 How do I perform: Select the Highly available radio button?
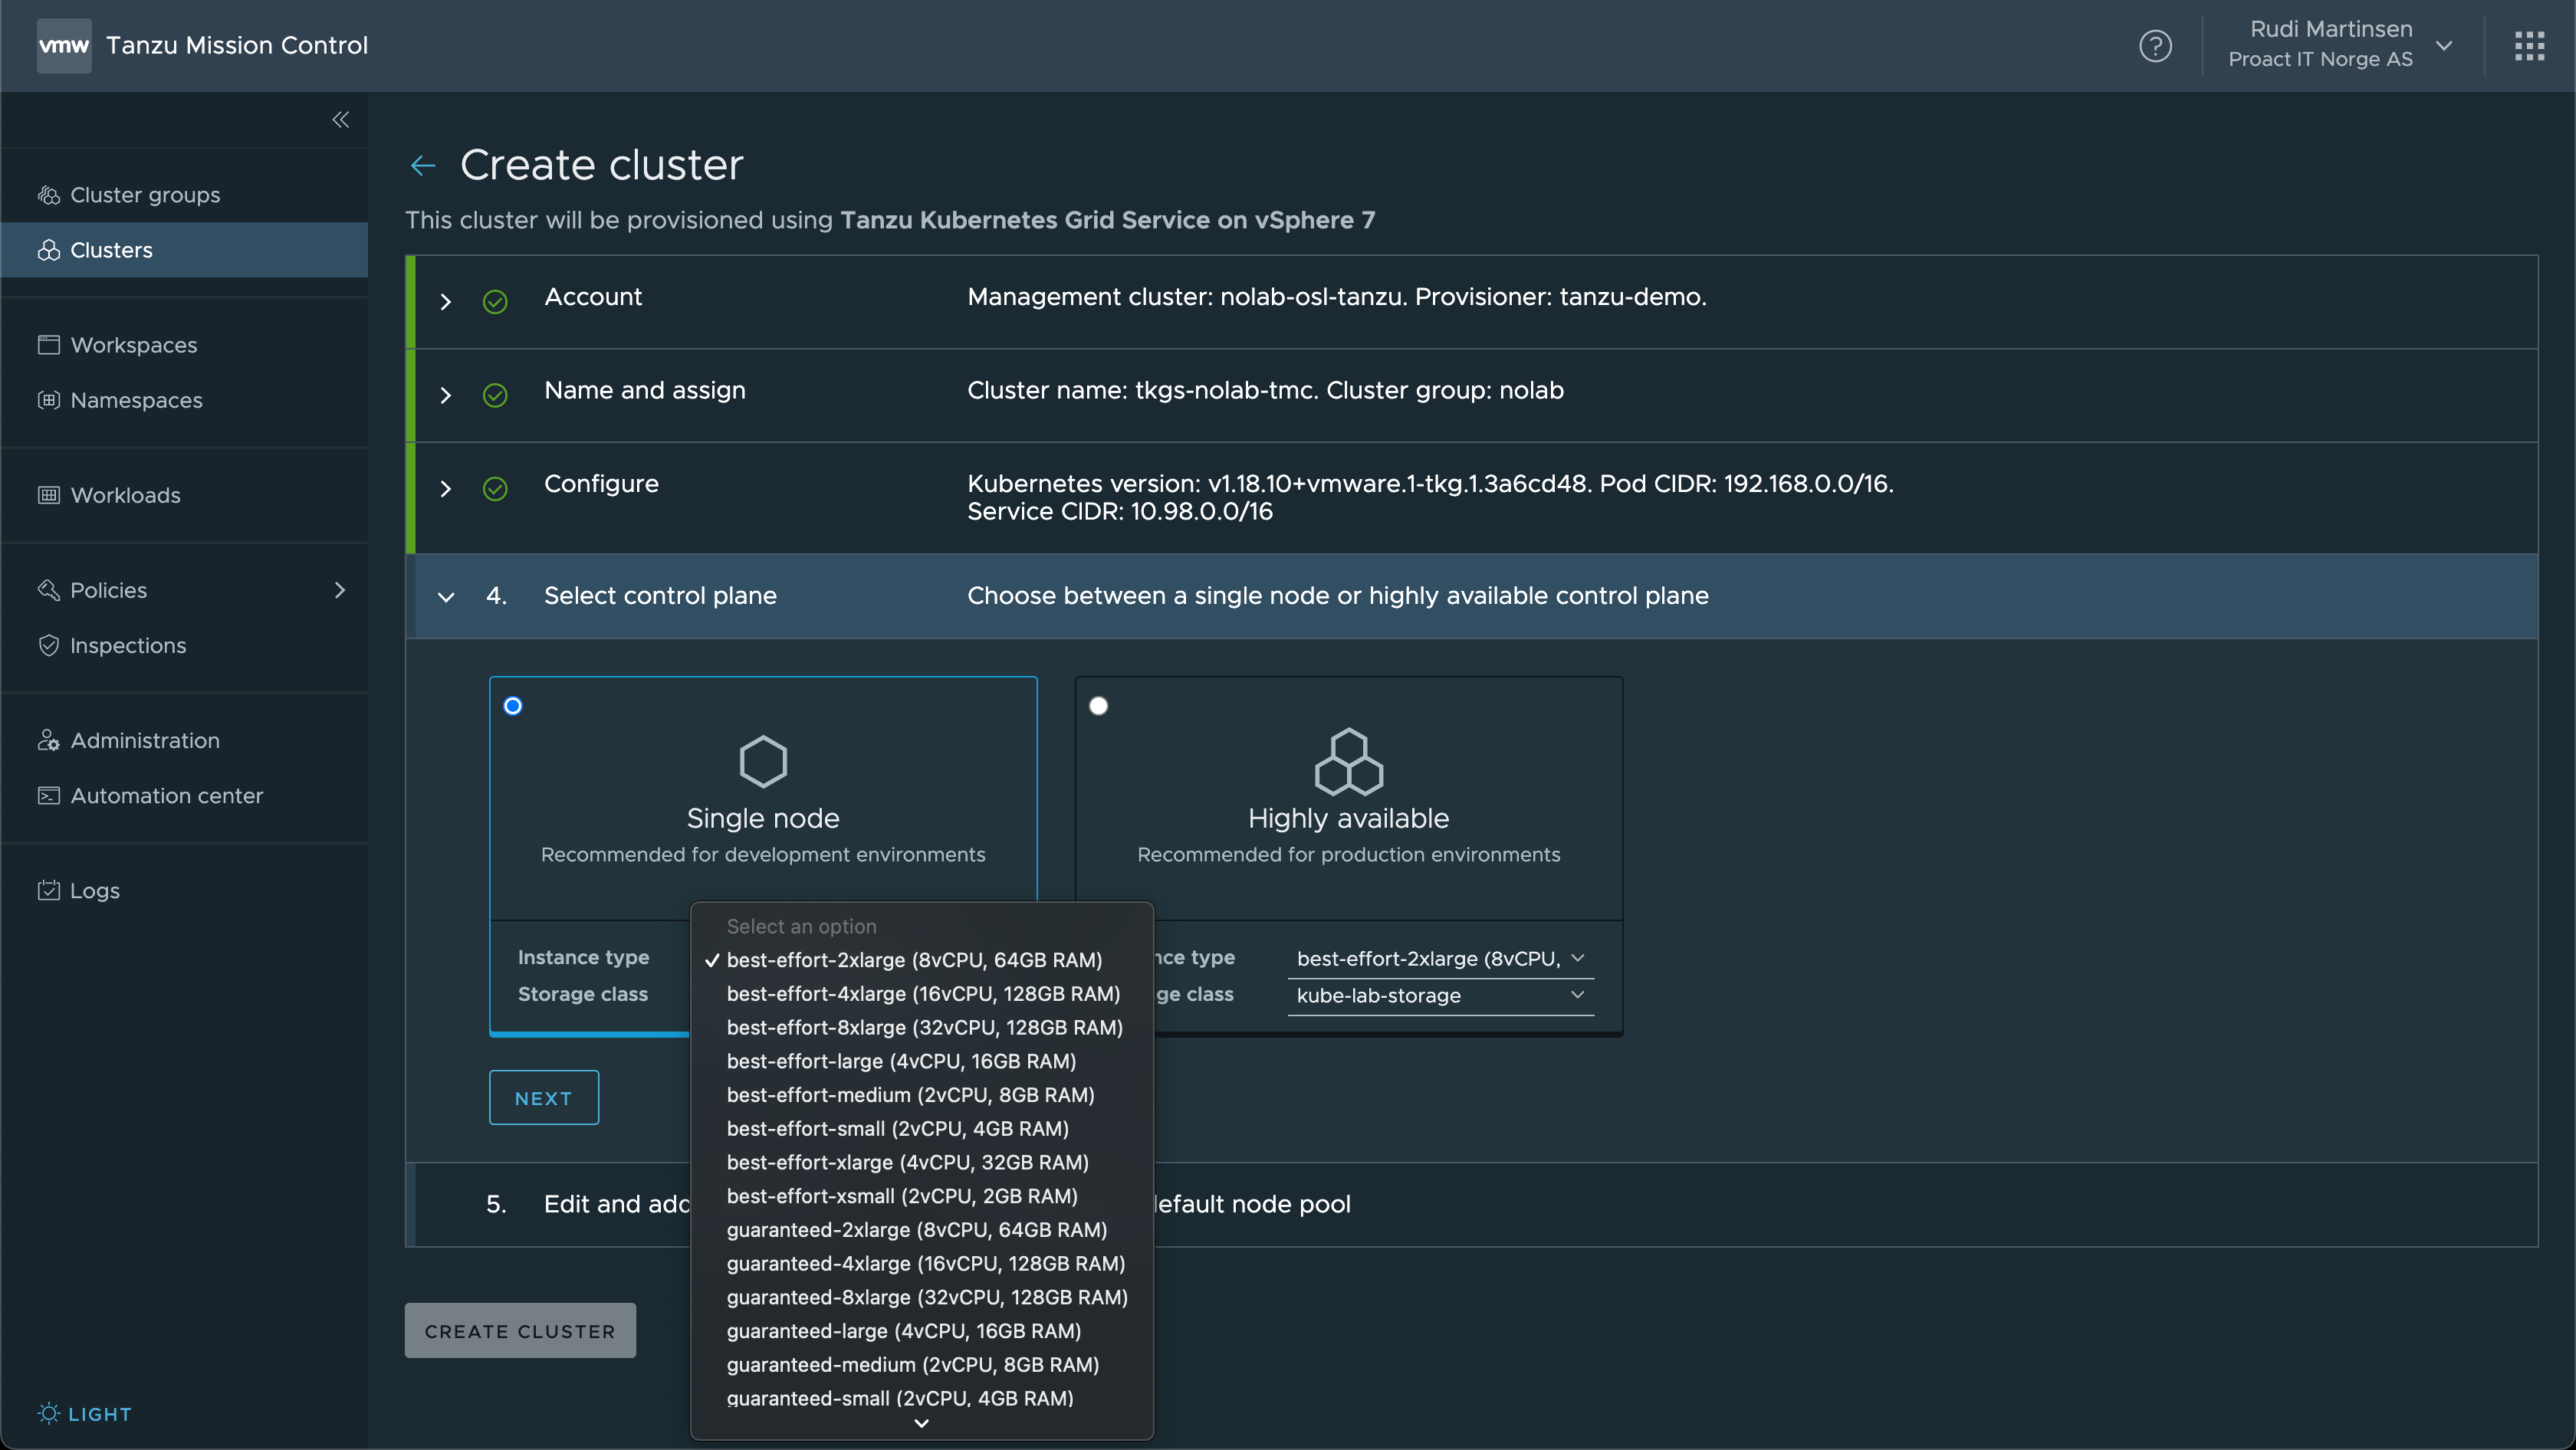point(1098,707)
